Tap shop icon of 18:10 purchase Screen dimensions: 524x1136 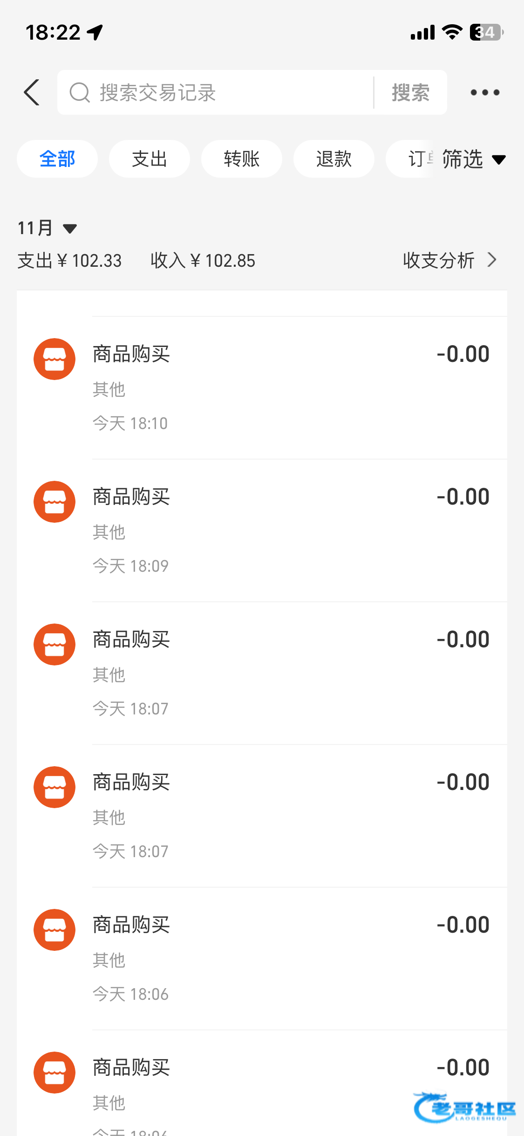(54, 359)
